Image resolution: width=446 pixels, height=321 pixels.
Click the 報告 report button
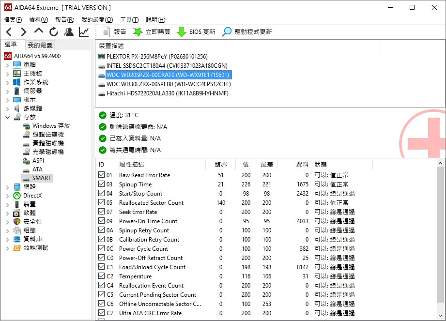click(114, 32)
